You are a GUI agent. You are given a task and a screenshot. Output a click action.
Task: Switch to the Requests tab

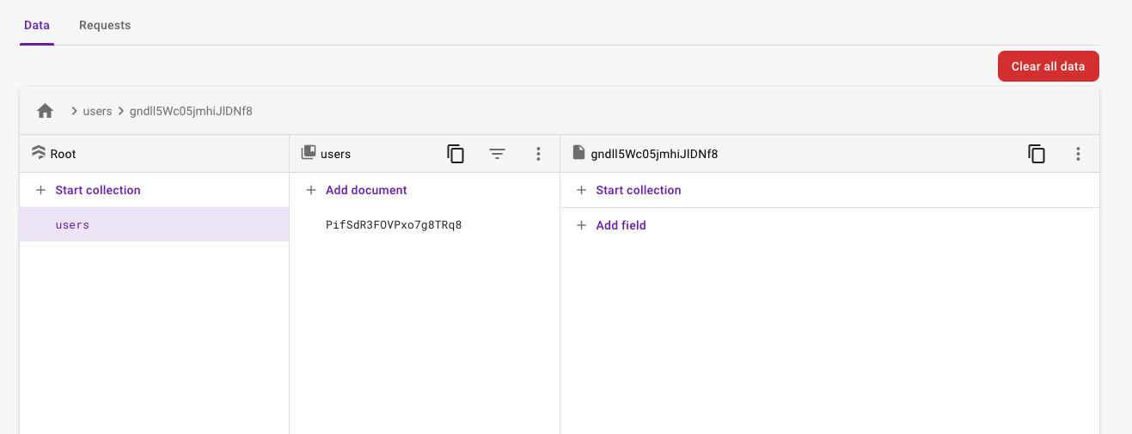[x=105, y=25]
